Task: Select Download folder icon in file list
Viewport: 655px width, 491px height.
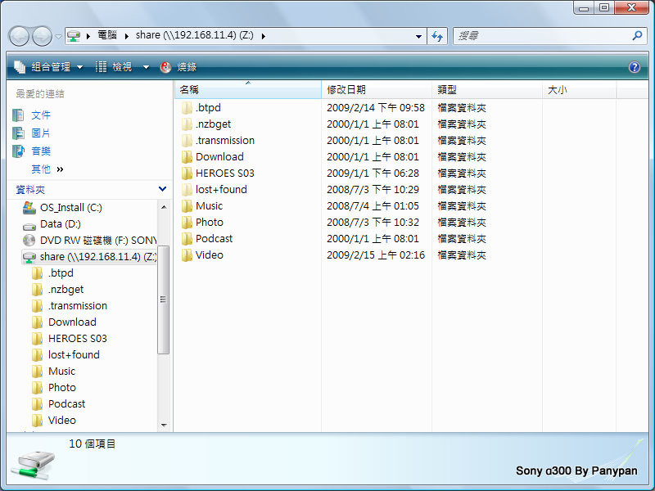Action: [187, 157]
